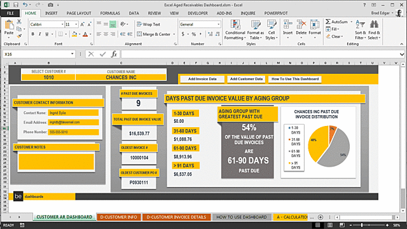This screenshot has width=407, height=229.
Task: Switch to Normal view in status bar
Action: [317, 225]
